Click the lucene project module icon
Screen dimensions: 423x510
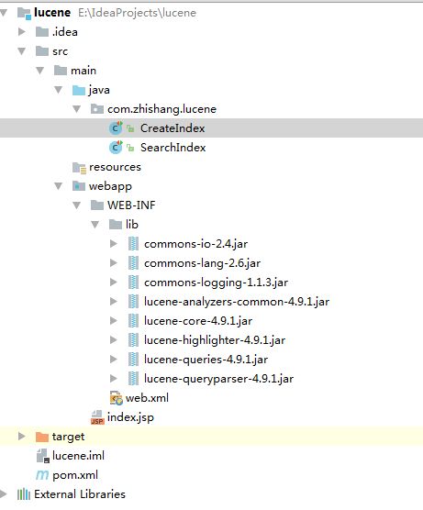[24, 13]
